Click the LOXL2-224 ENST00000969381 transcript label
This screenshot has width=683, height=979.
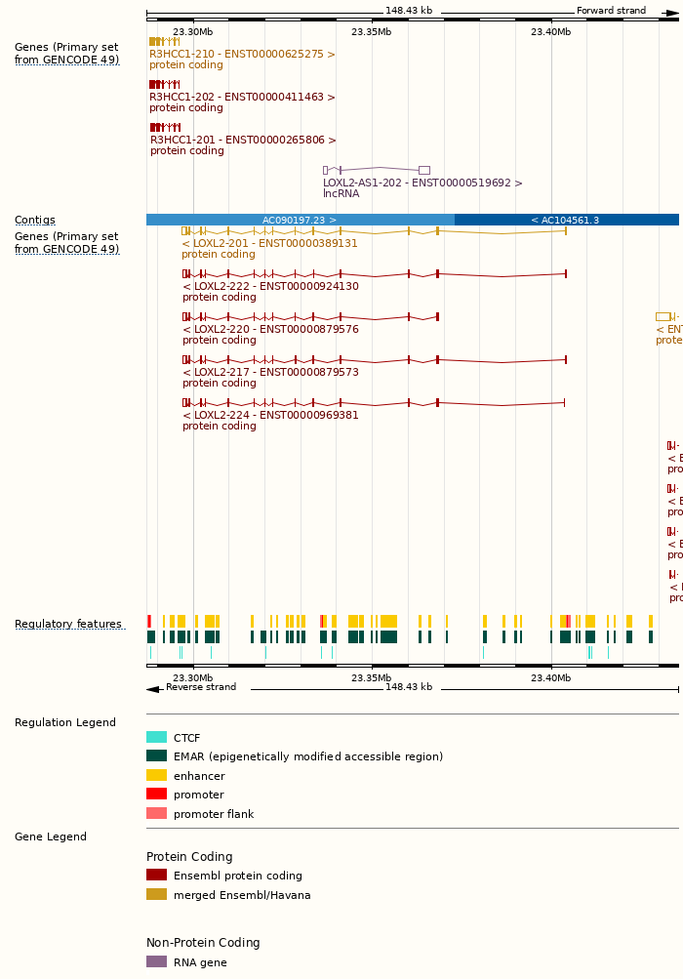(x=270, y=416)
